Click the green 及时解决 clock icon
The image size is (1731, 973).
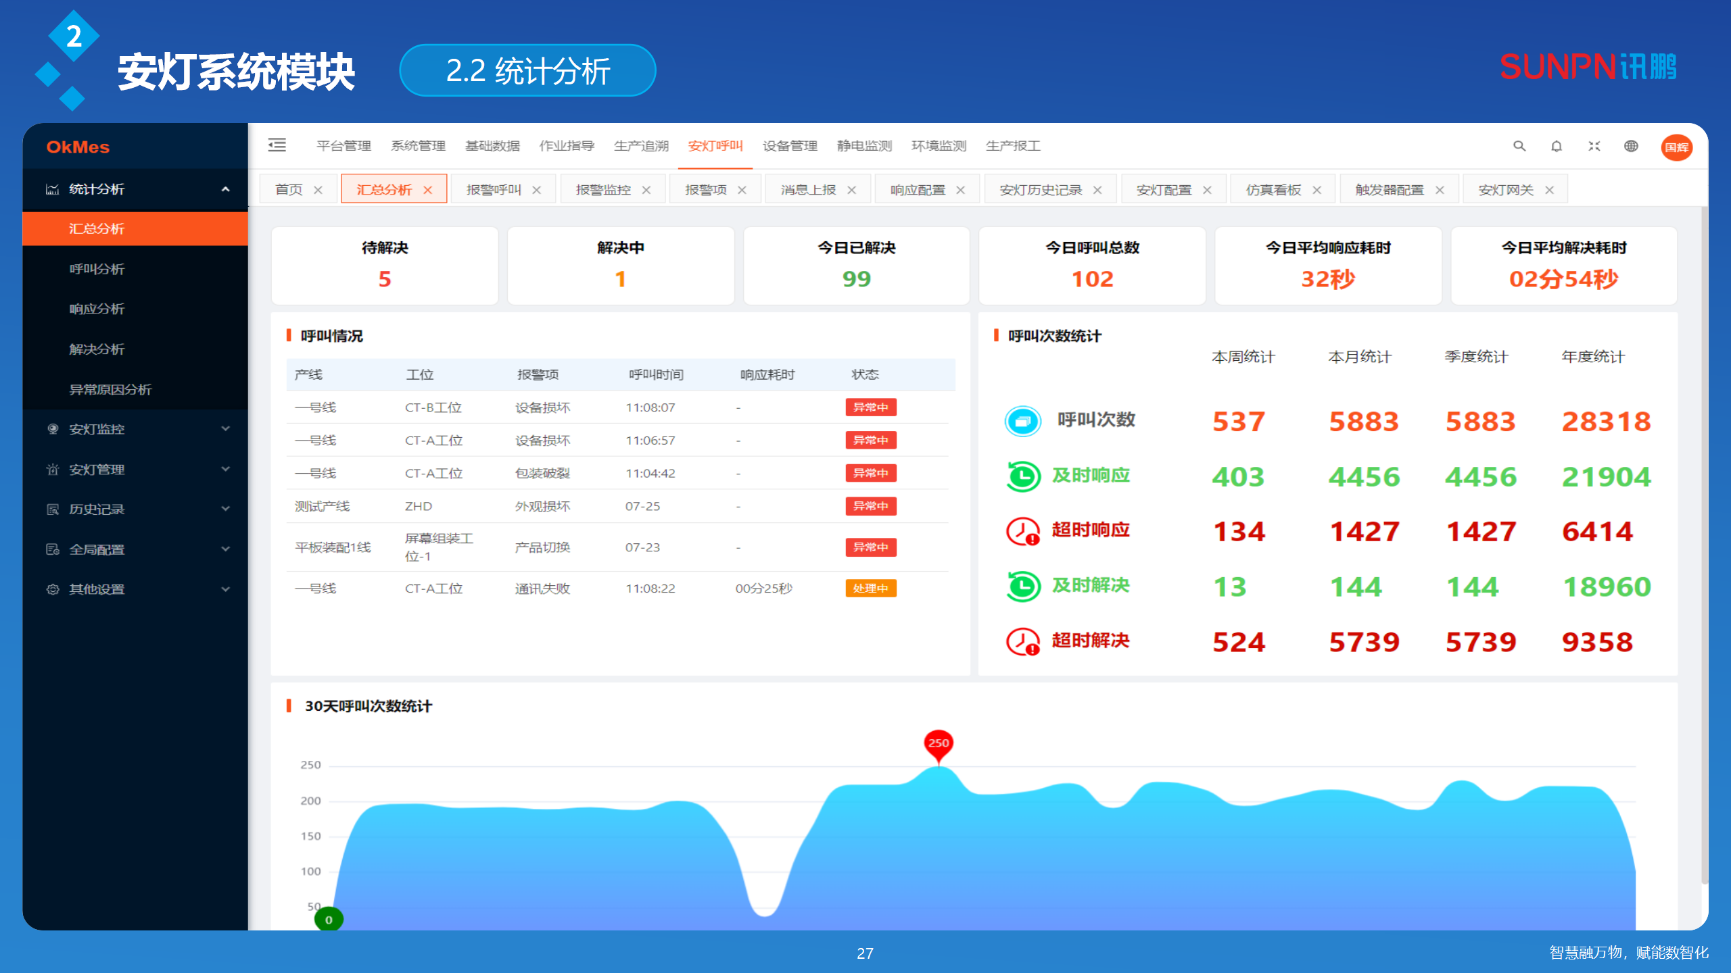coord(1022,586)
